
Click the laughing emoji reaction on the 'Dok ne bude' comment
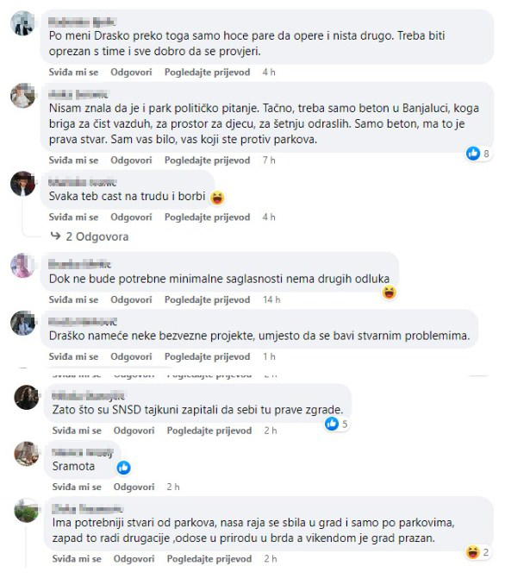[x=390, y=292]
